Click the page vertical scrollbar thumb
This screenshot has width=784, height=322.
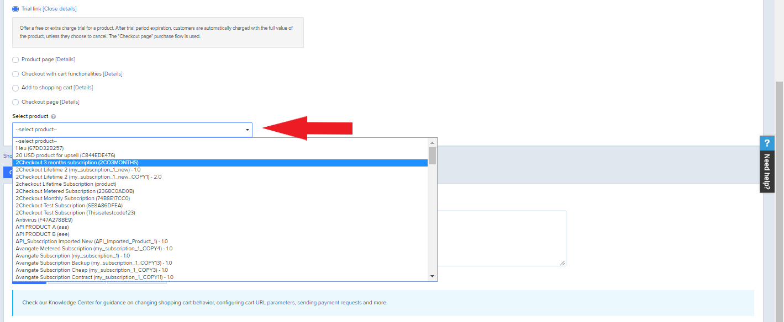(x=779, y=202)
